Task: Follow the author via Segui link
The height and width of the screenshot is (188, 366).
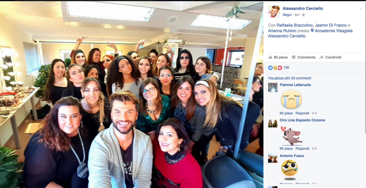Action: point(287,15)
